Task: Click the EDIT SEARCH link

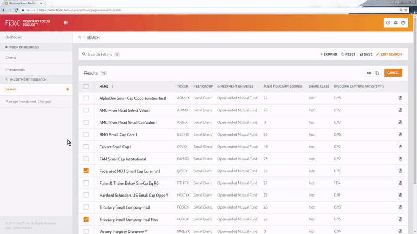Action: (389, 54)
